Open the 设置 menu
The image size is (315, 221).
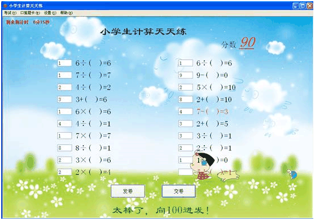(50, 13)
